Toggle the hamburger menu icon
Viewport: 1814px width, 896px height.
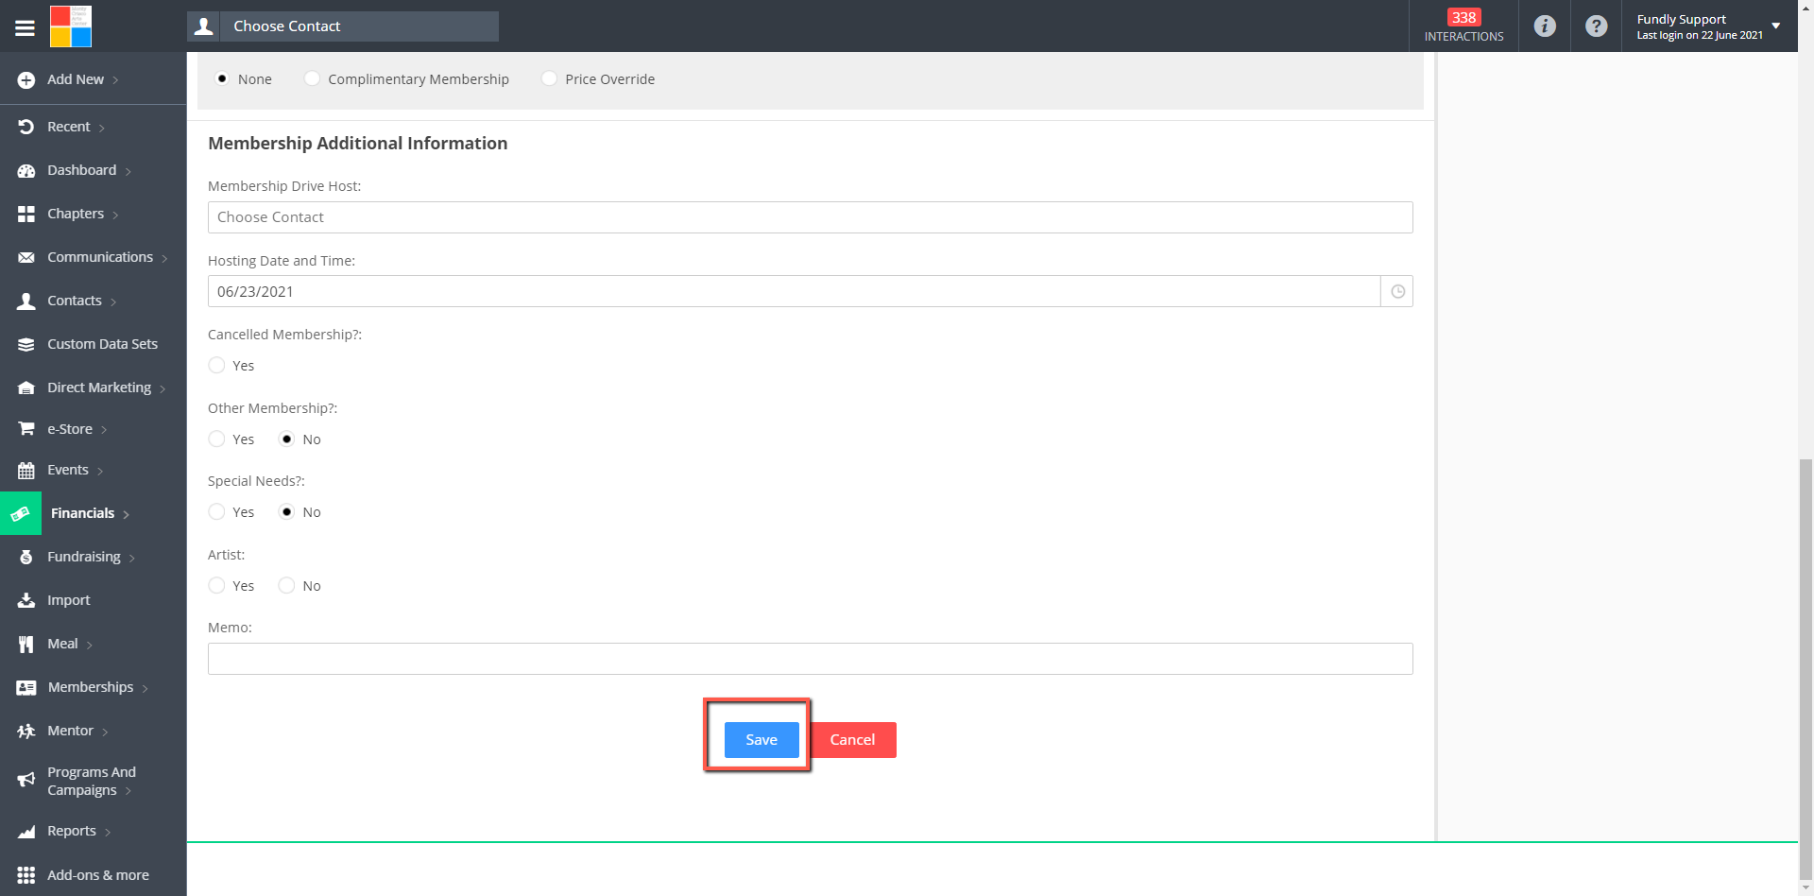pyautogui.click(x=26, y=27)
